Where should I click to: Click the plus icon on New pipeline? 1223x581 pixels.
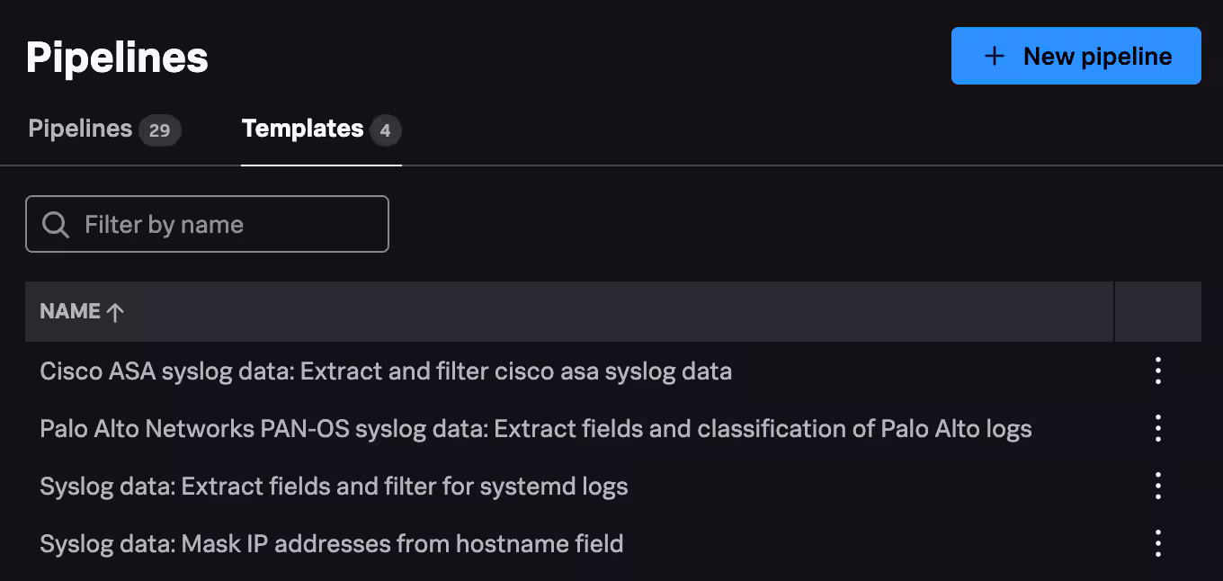994,56
